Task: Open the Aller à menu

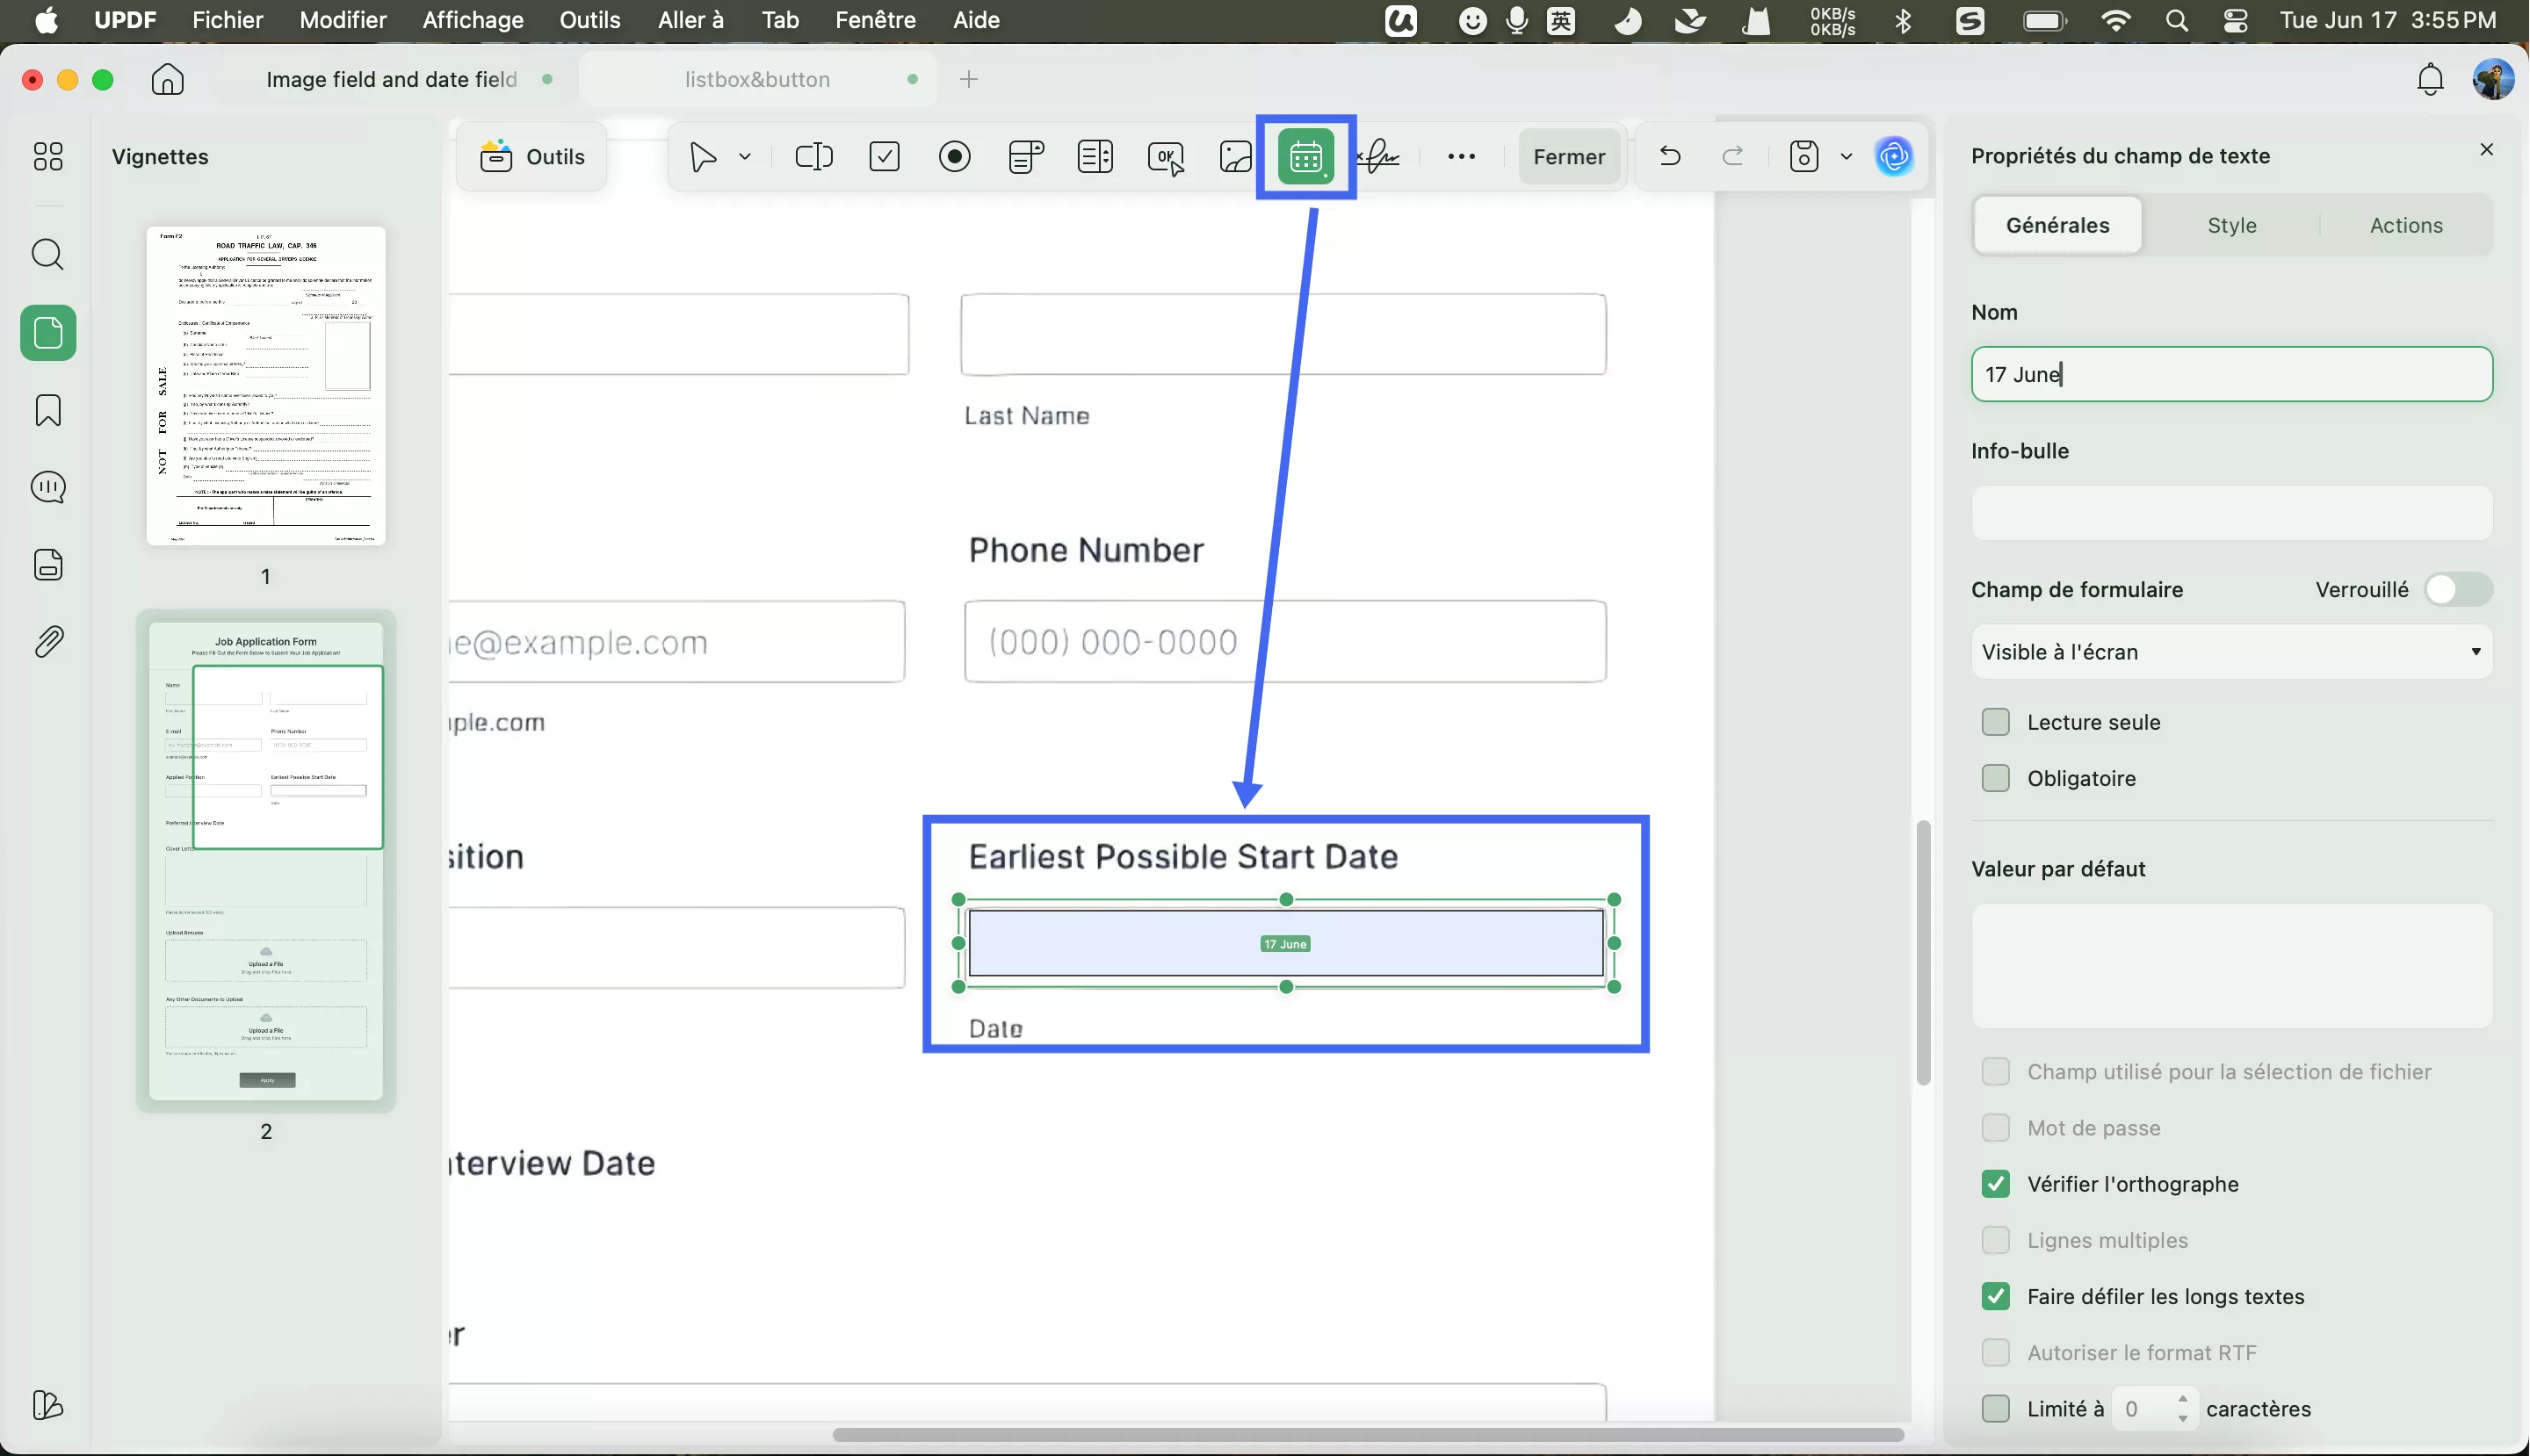Action: (x=690, y=20)
